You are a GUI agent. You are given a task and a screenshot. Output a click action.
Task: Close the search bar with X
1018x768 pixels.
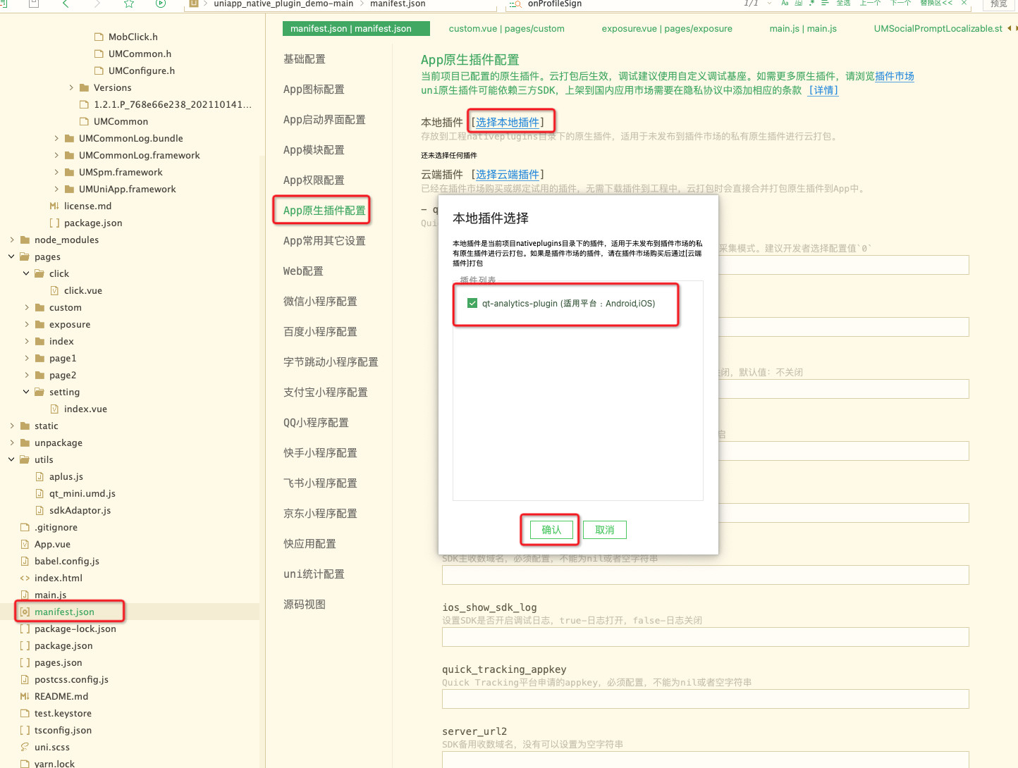[964, 3]
